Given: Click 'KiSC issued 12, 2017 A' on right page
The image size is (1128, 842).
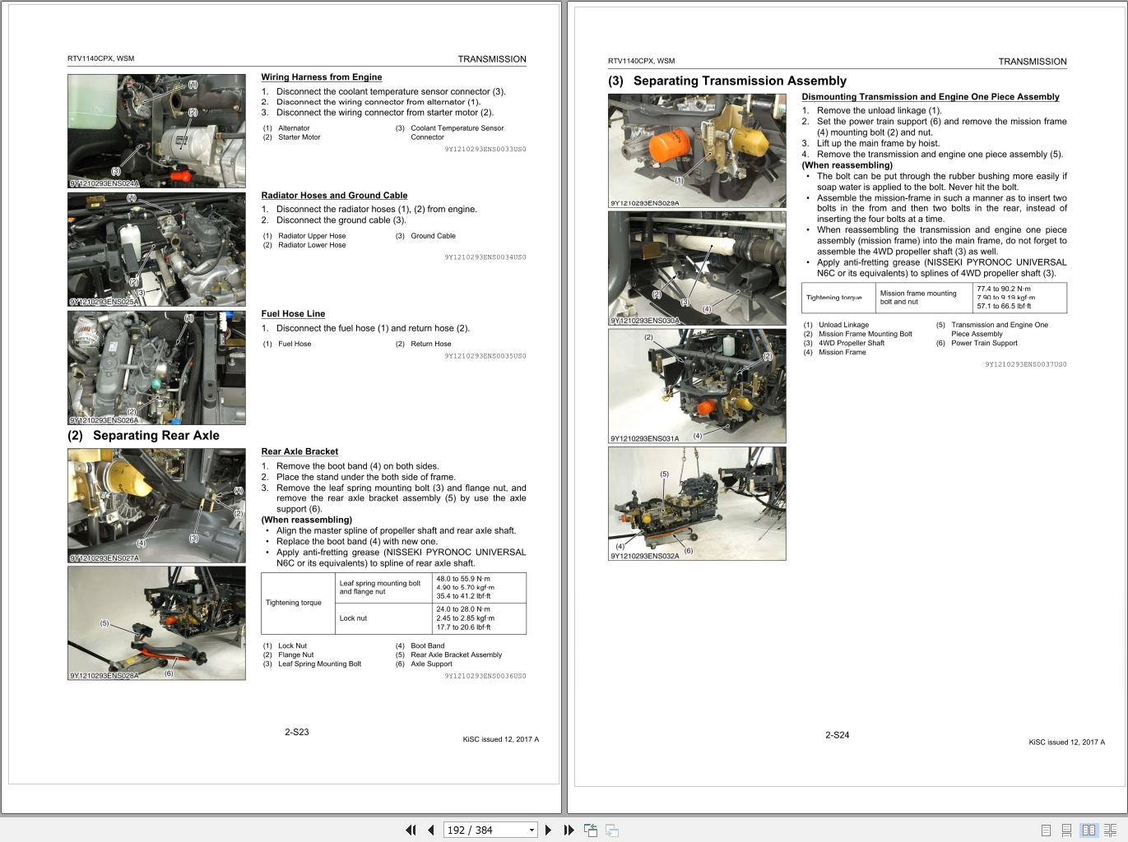Looking at the screenshot, I should pyautogui.click(x=1066, y=743).
